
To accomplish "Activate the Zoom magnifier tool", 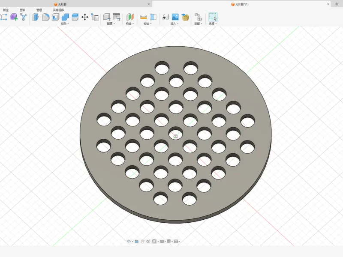I will click(x=148, y=241).
